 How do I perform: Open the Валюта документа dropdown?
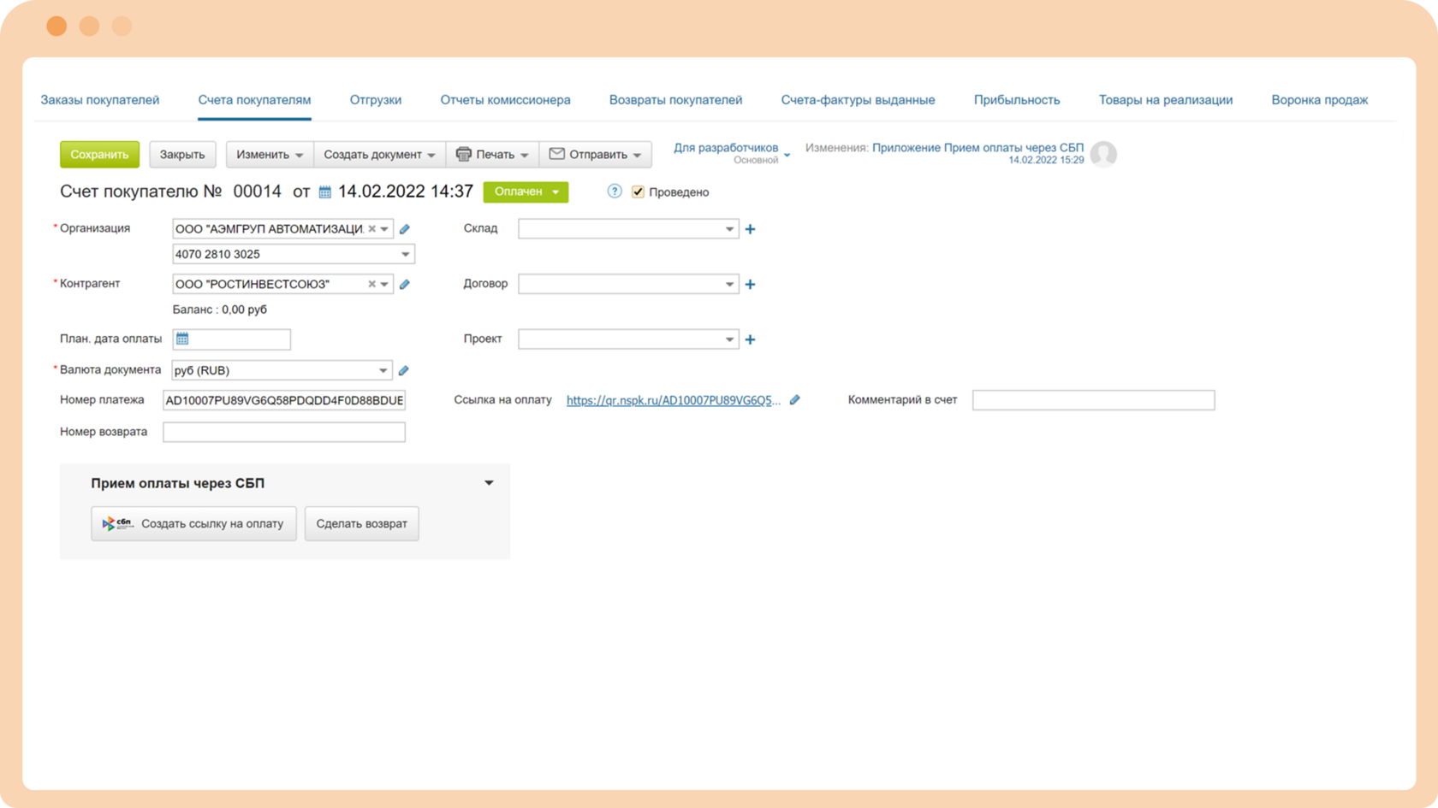(x=383, y=370)
